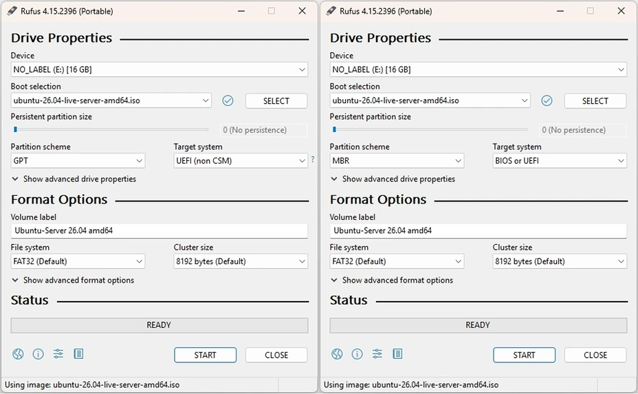Screen dimensions: 638x394
Task: Open language globe icon in right Rufus window
Action: (337, 354)
